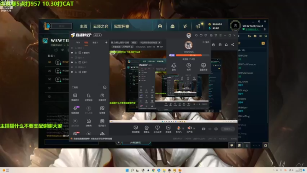307x173 pixels.
Task: Open 主页 tab in League client
Action: click(83, 26)
